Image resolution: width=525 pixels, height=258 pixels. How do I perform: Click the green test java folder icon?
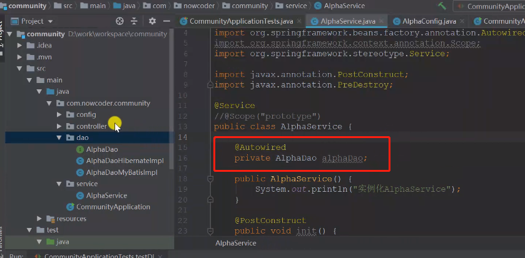coord(50,242)
